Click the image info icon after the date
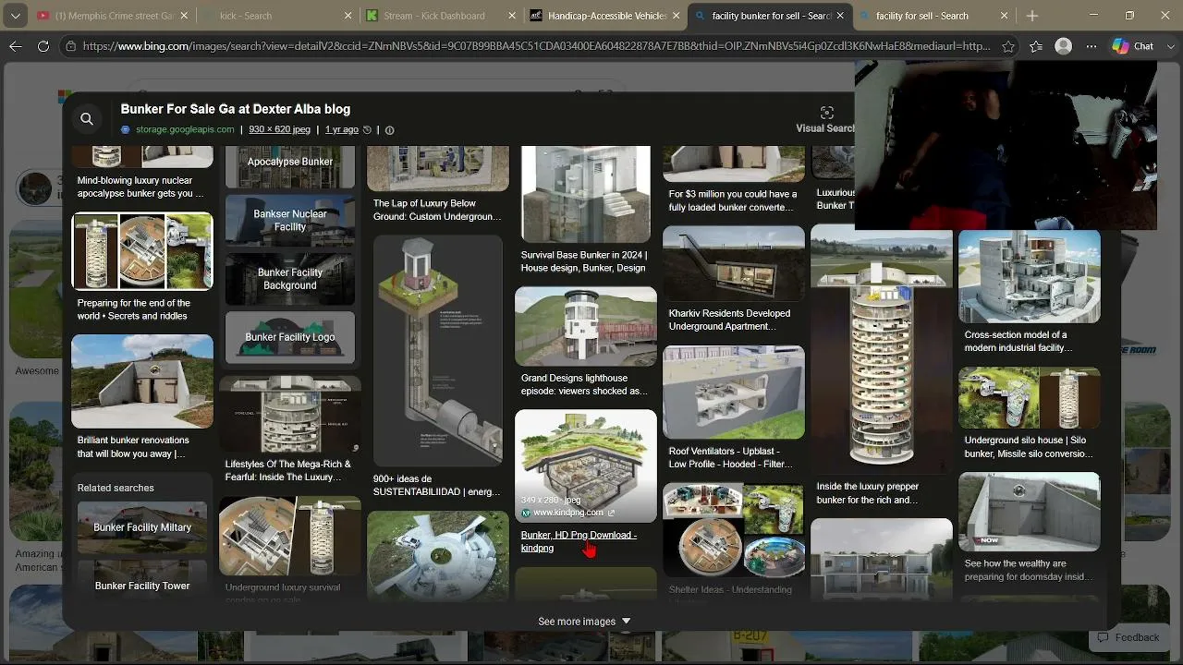 389,130
